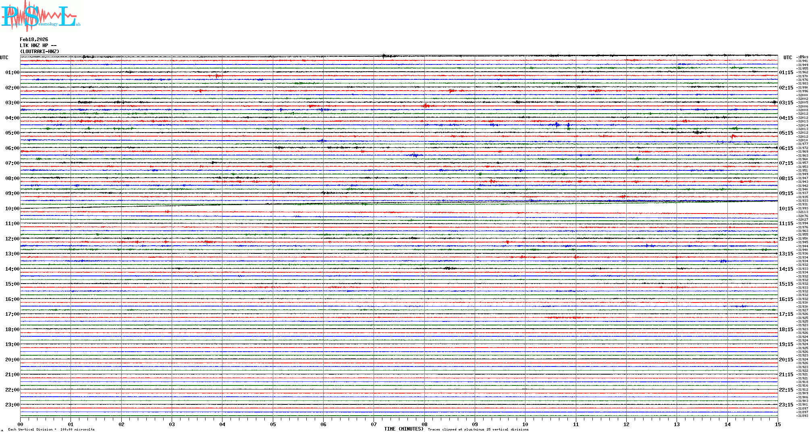Image resolution: width=810 pixels, height=435 pixels.
Task: Click the Each Vertical Division scale note
Action: (x=51, y=429)
